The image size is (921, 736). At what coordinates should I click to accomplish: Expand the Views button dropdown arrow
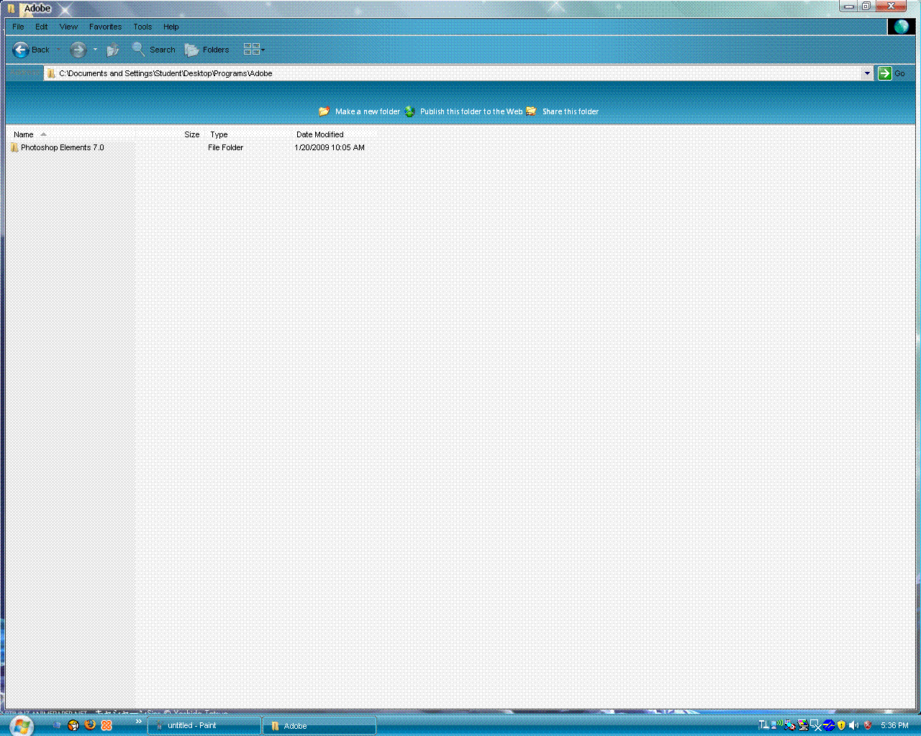[262, 49]
